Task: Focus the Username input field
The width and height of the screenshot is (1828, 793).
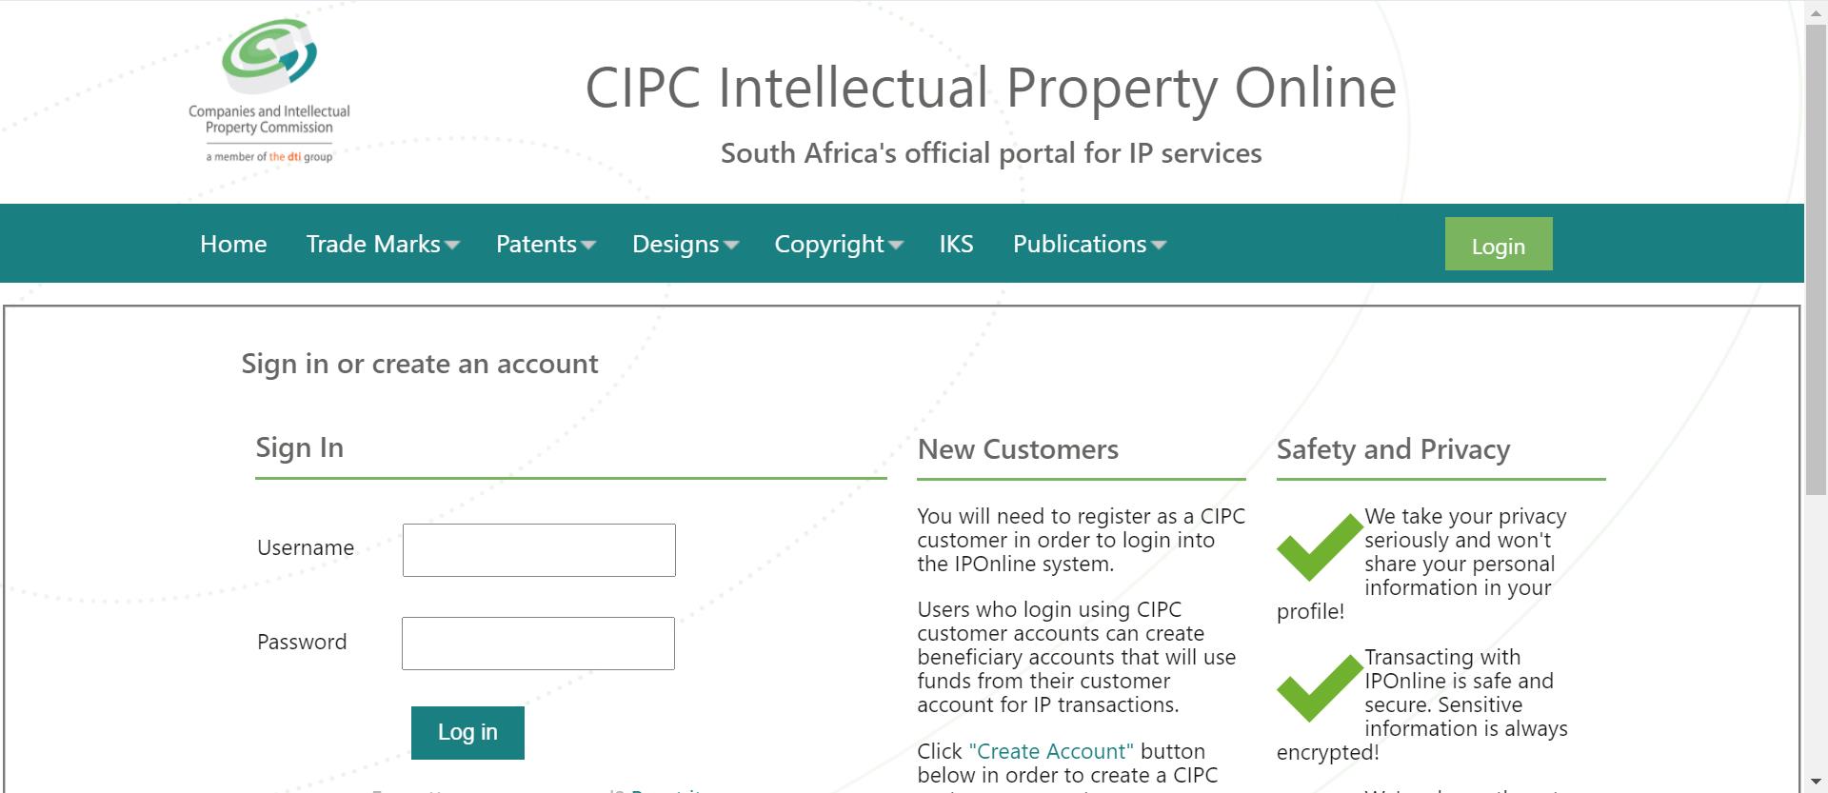Action: tap(539, 550)
